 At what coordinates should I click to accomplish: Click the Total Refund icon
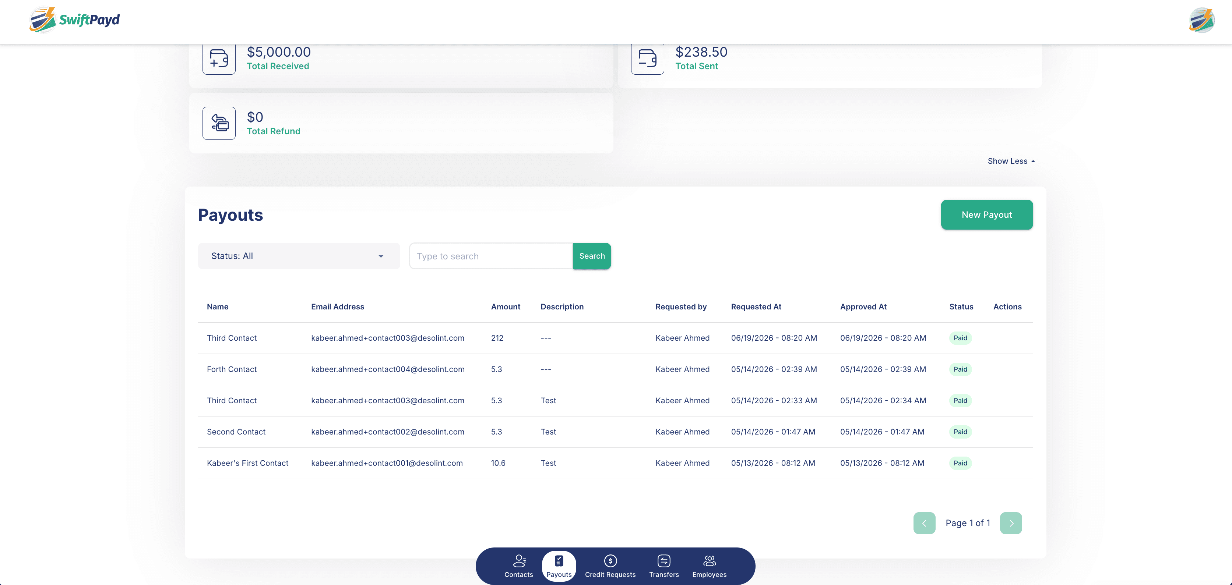tap(219, 123)
